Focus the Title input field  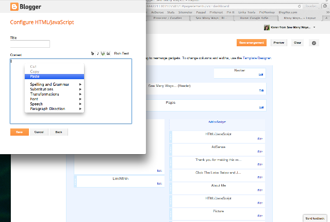click(30, 44)
